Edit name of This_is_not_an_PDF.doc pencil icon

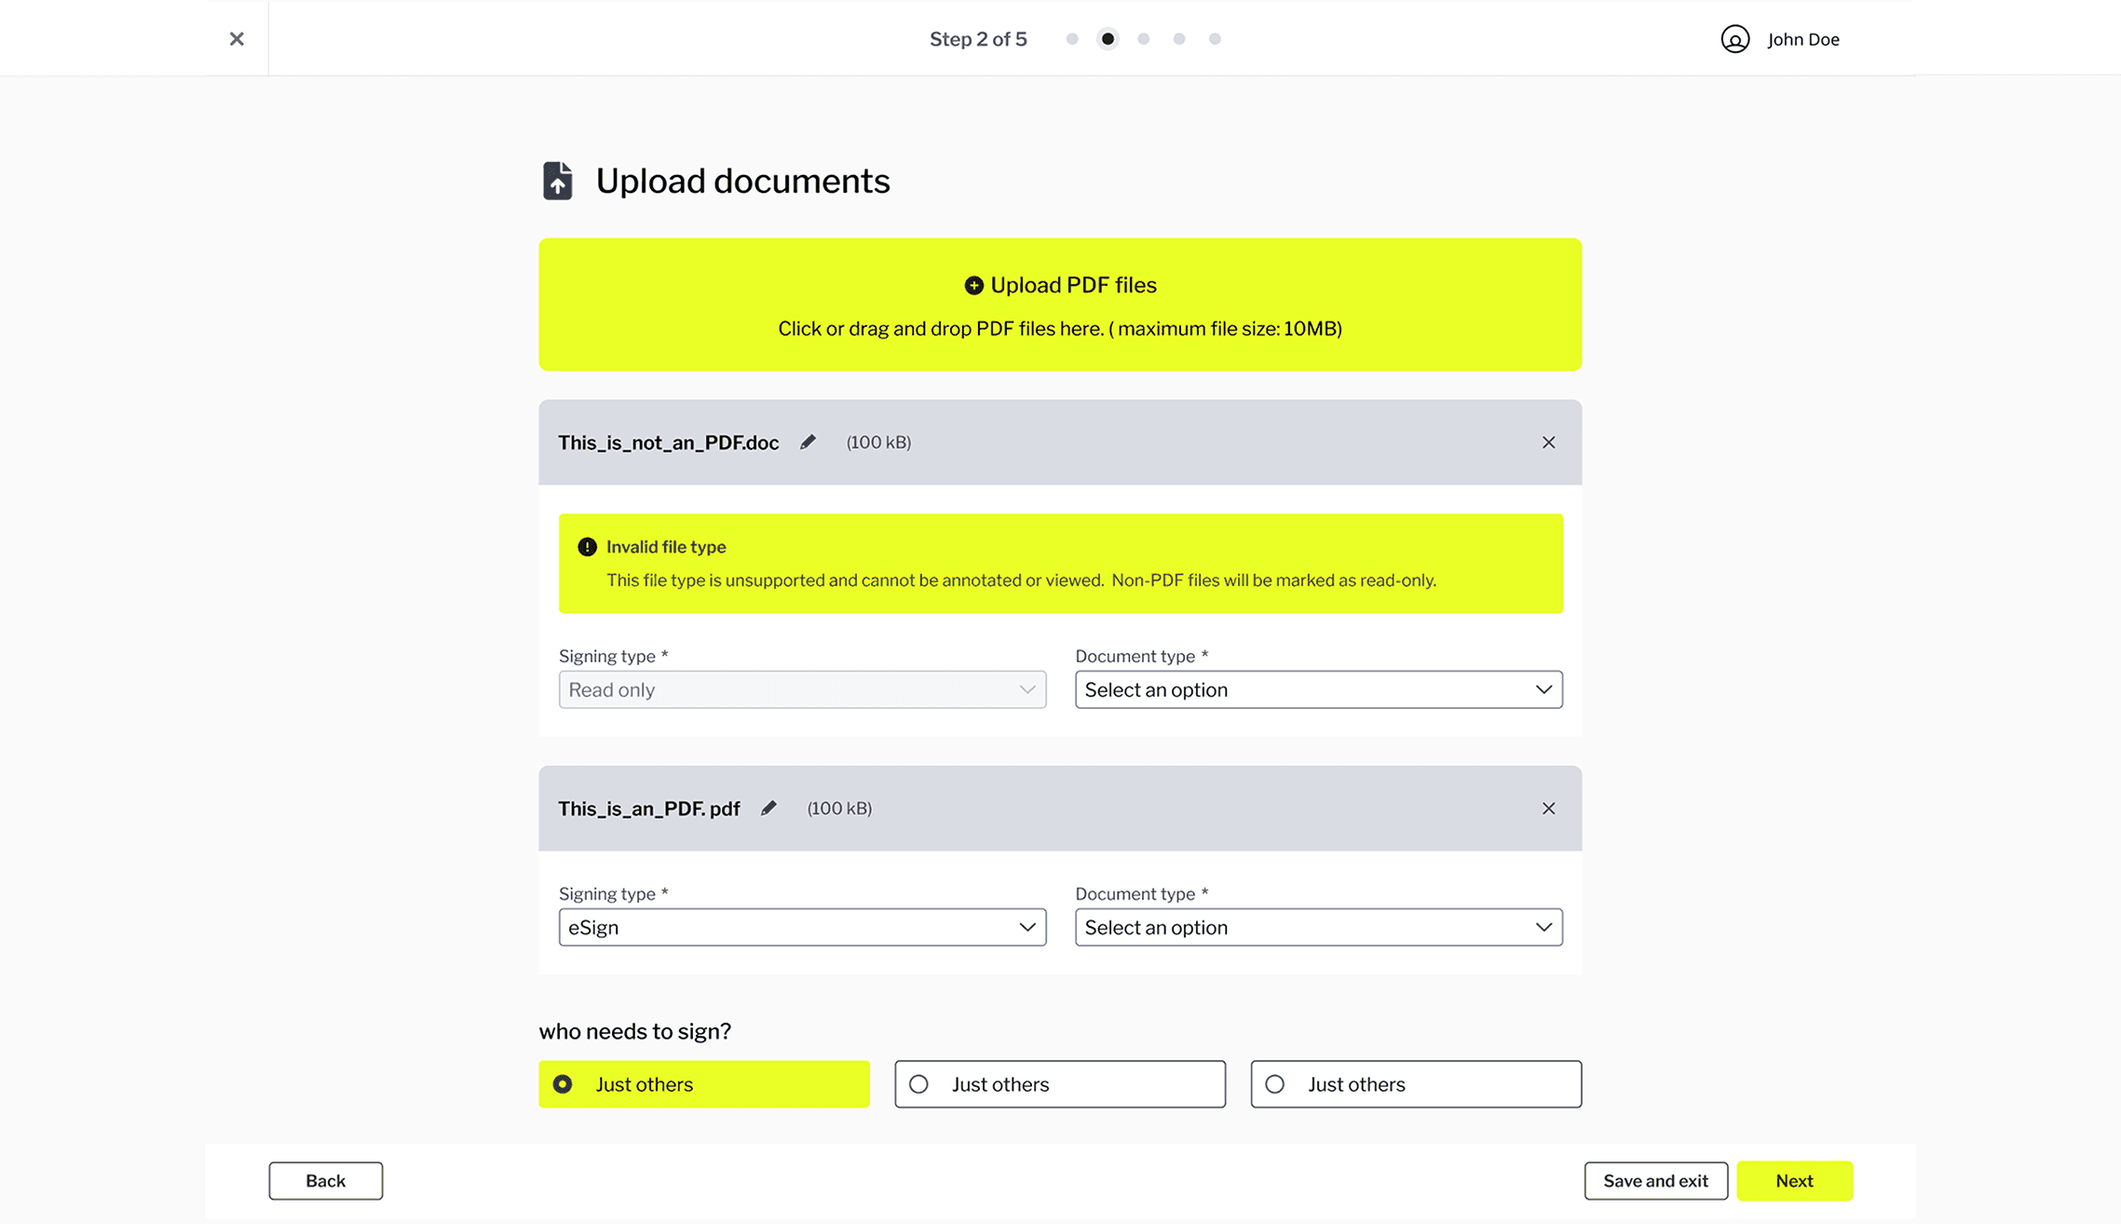click(808, 442)
